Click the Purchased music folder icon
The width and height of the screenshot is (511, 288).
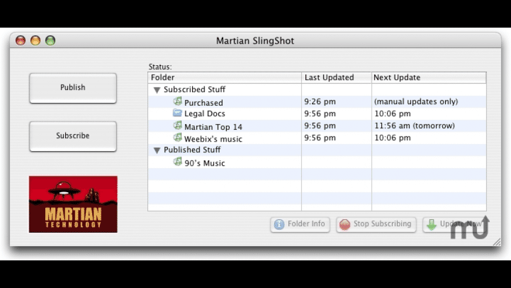coord(178,102)
